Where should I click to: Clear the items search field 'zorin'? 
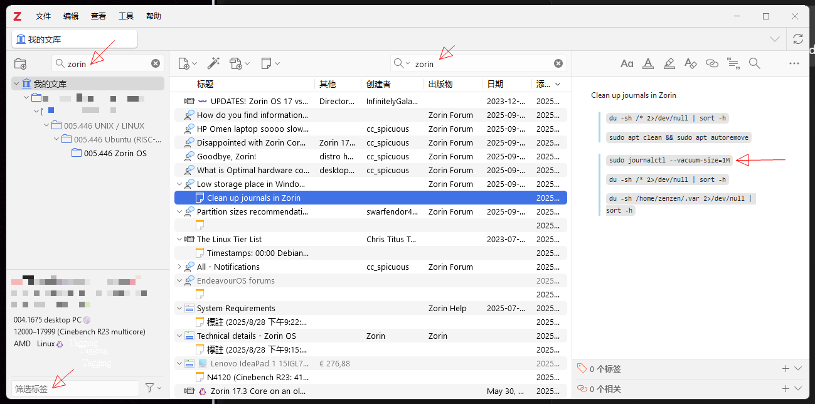coord(558,63)
